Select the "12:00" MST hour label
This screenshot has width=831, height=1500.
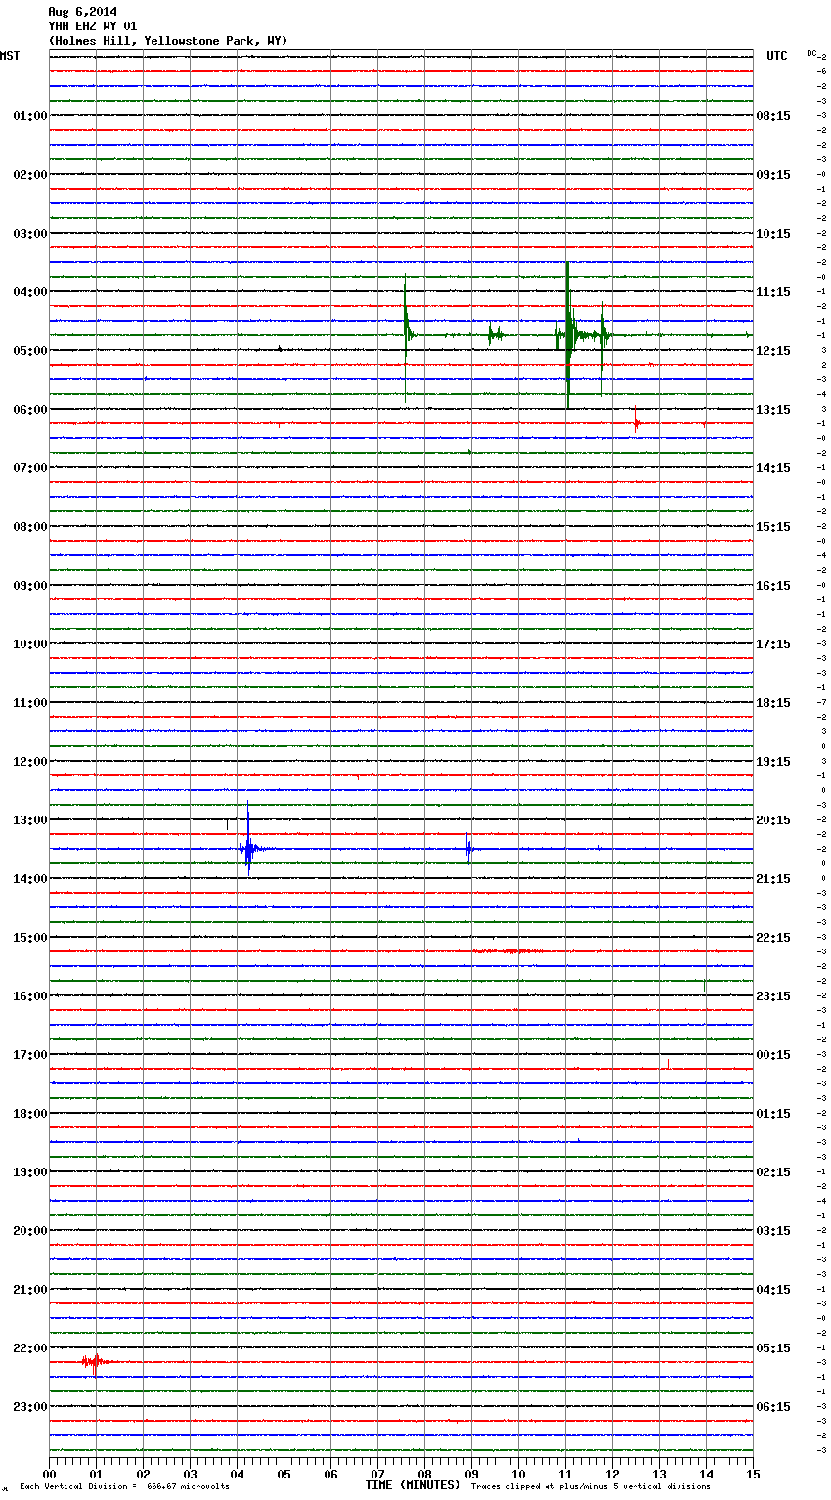pos(30,762)
